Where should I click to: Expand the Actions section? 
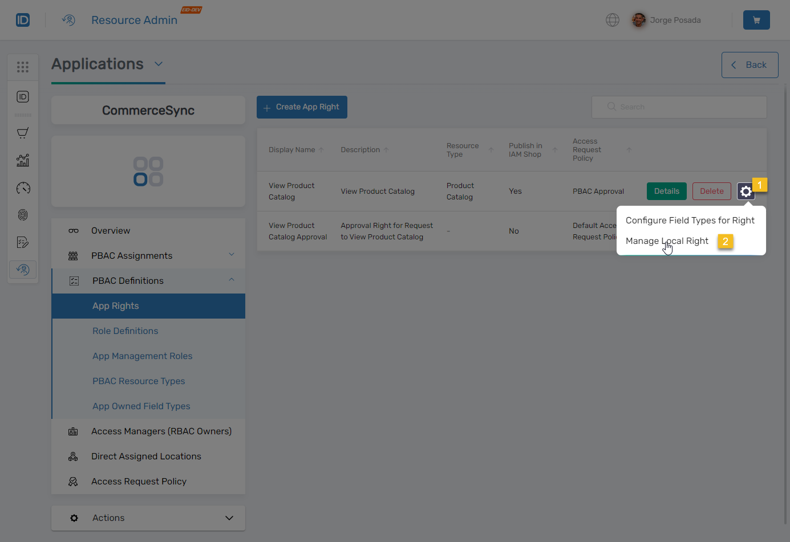tap(148, 517)
